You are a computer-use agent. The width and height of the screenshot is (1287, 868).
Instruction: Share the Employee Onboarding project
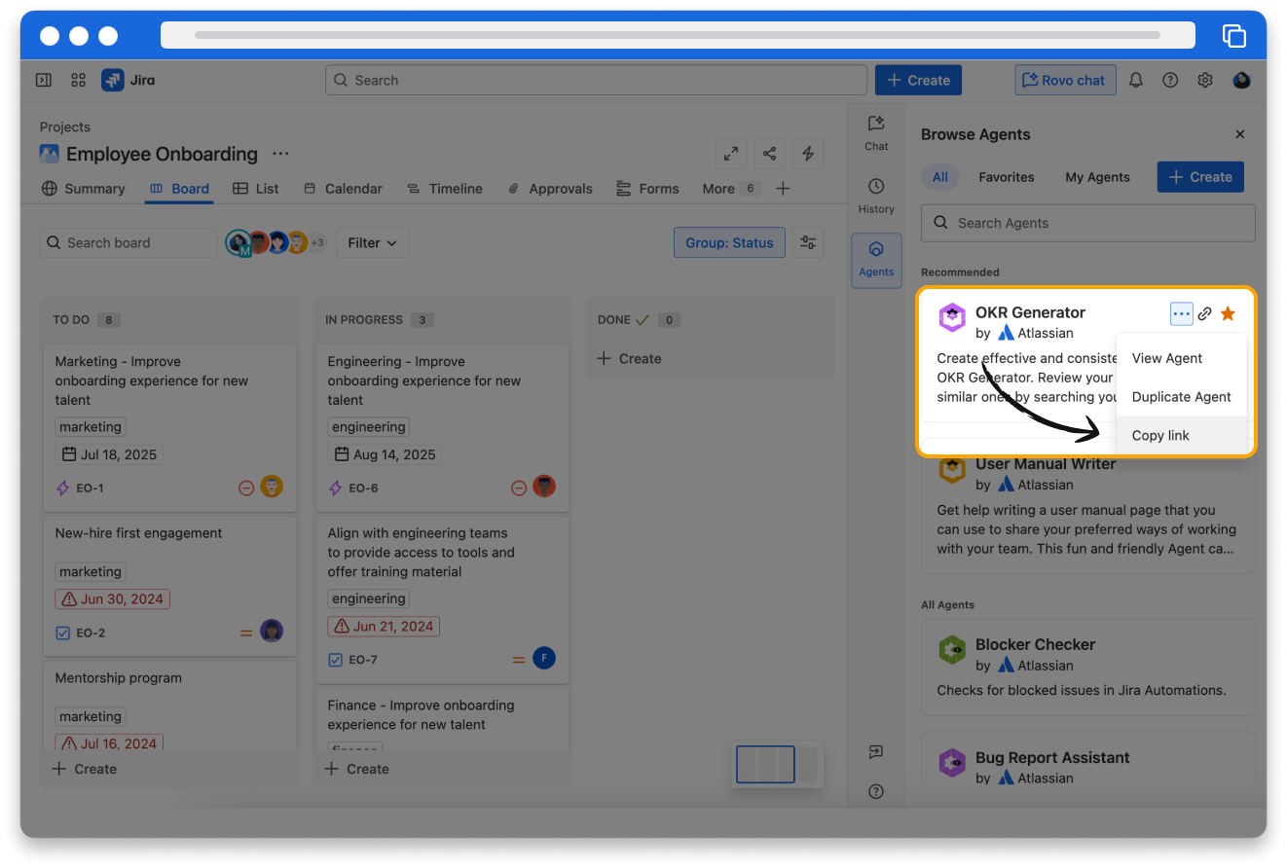tap(769, 154)
